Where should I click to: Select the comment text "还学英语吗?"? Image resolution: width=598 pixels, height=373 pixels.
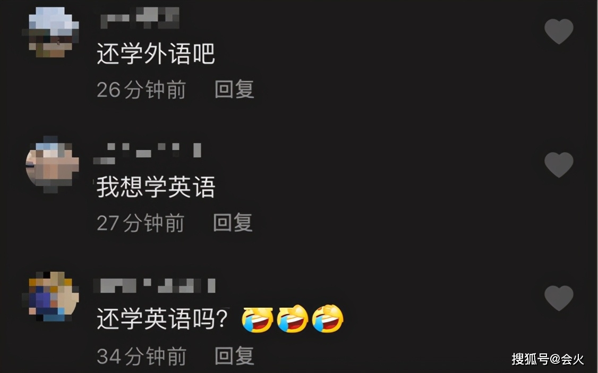163,319
